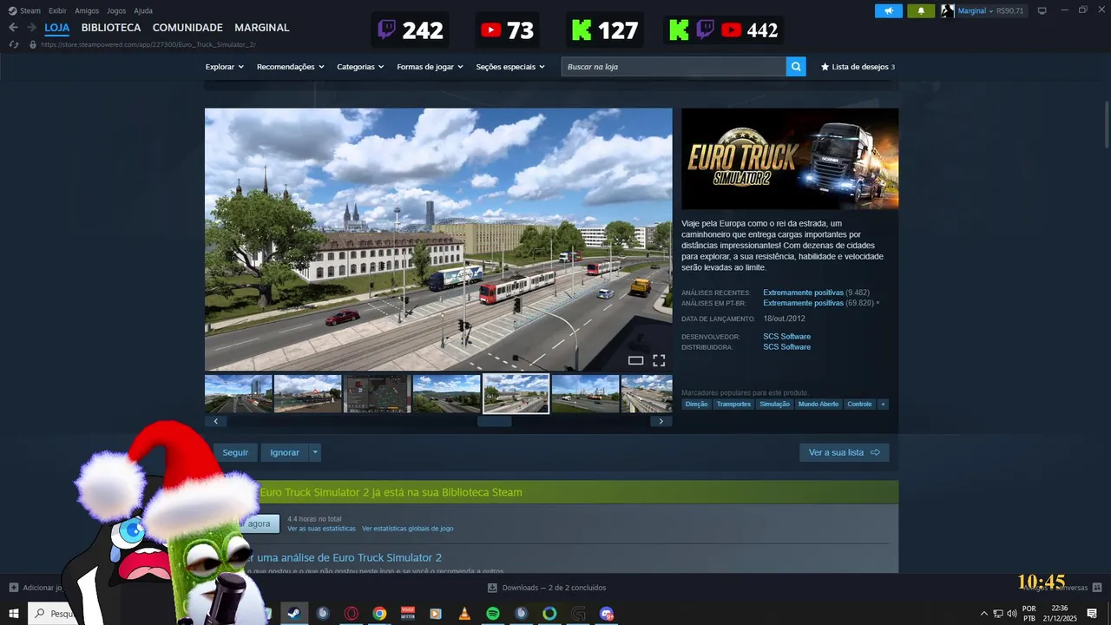Image resolution: width=1111 pixels, height=625 pixels.
Task: Go back with the Steam back arrow
Action: point(13,28)
